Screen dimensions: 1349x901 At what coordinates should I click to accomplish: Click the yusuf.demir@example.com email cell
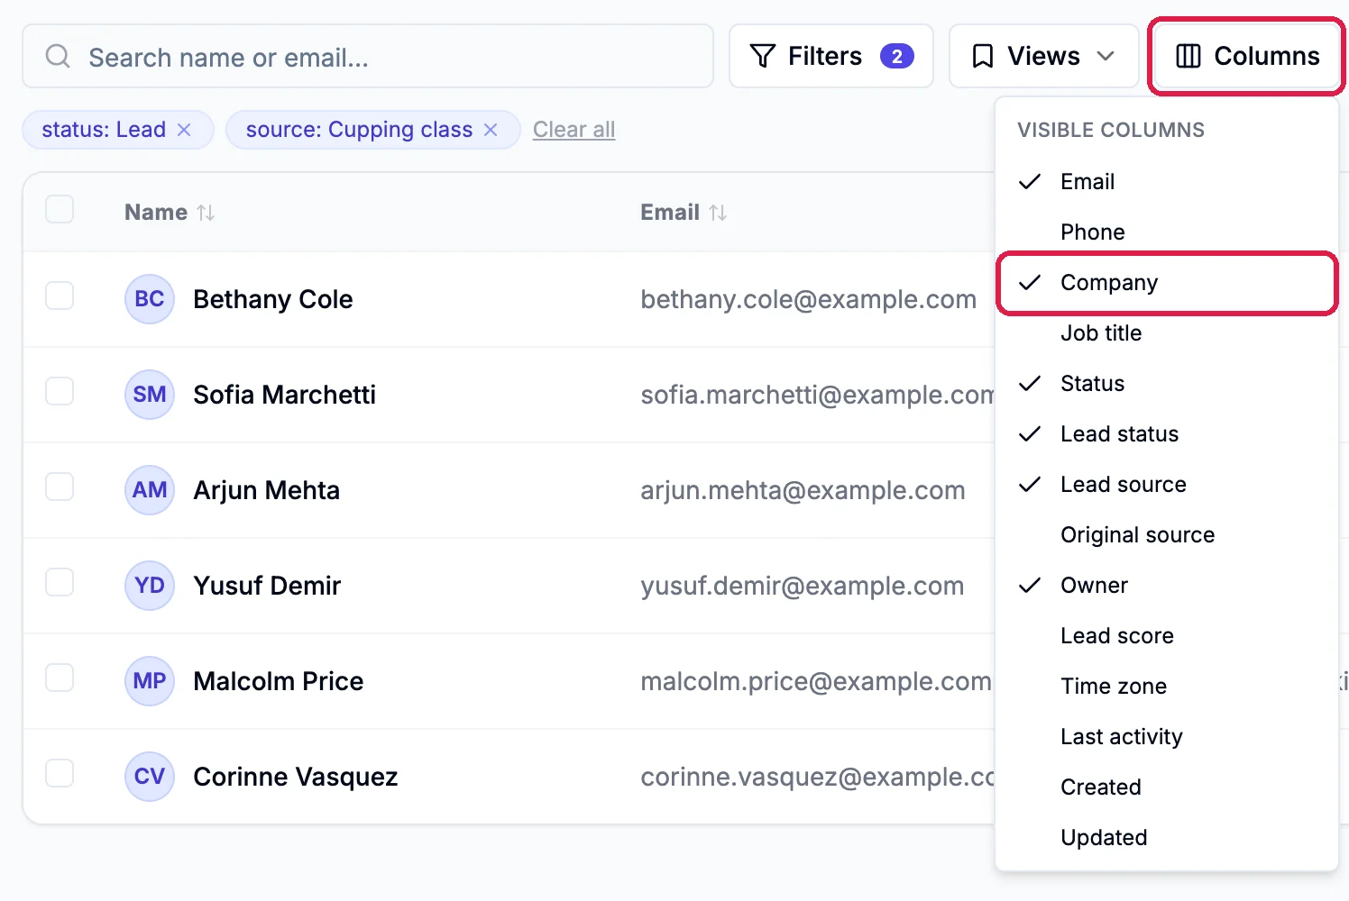(802, 586)
